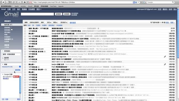Check the Yun0308@gmail.com email checkbox
This screenshot has width=179, height=101.
(25, 49)
